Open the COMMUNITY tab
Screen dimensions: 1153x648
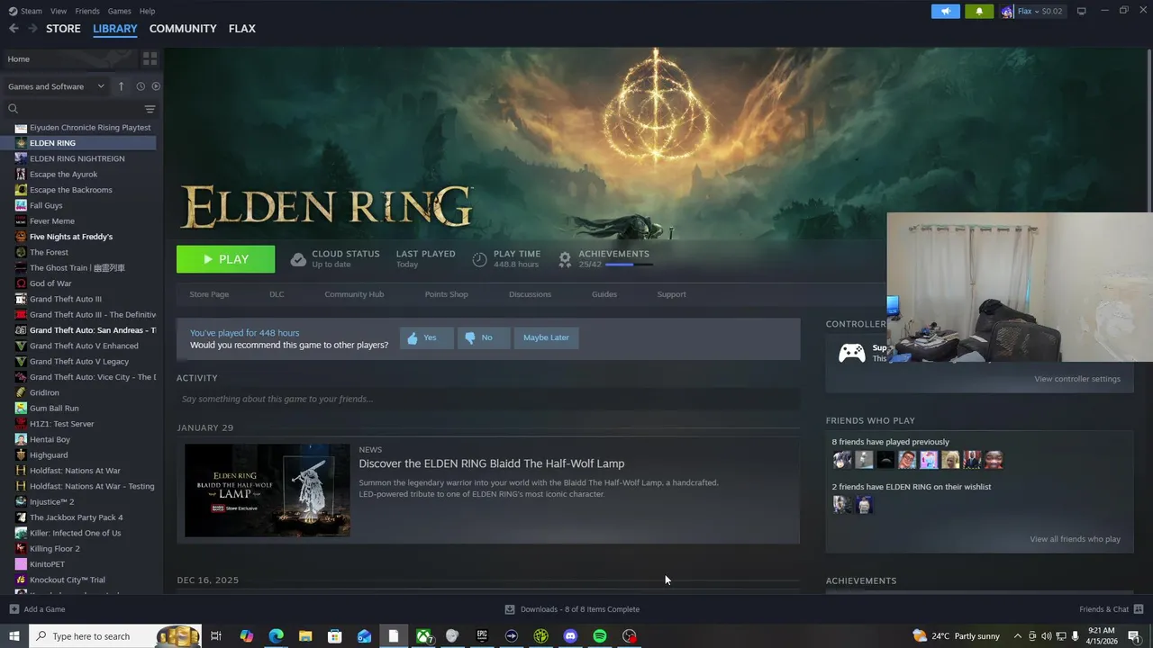click(x=183, y=29)
